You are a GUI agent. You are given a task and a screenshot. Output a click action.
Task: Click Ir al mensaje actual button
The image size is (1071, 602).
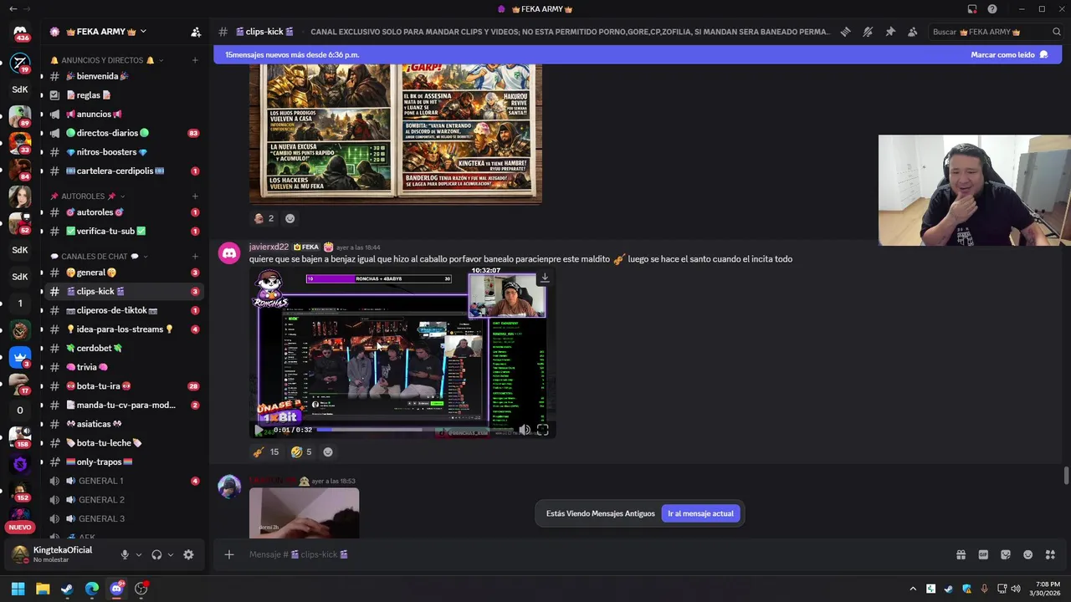(x=700, y=513)
